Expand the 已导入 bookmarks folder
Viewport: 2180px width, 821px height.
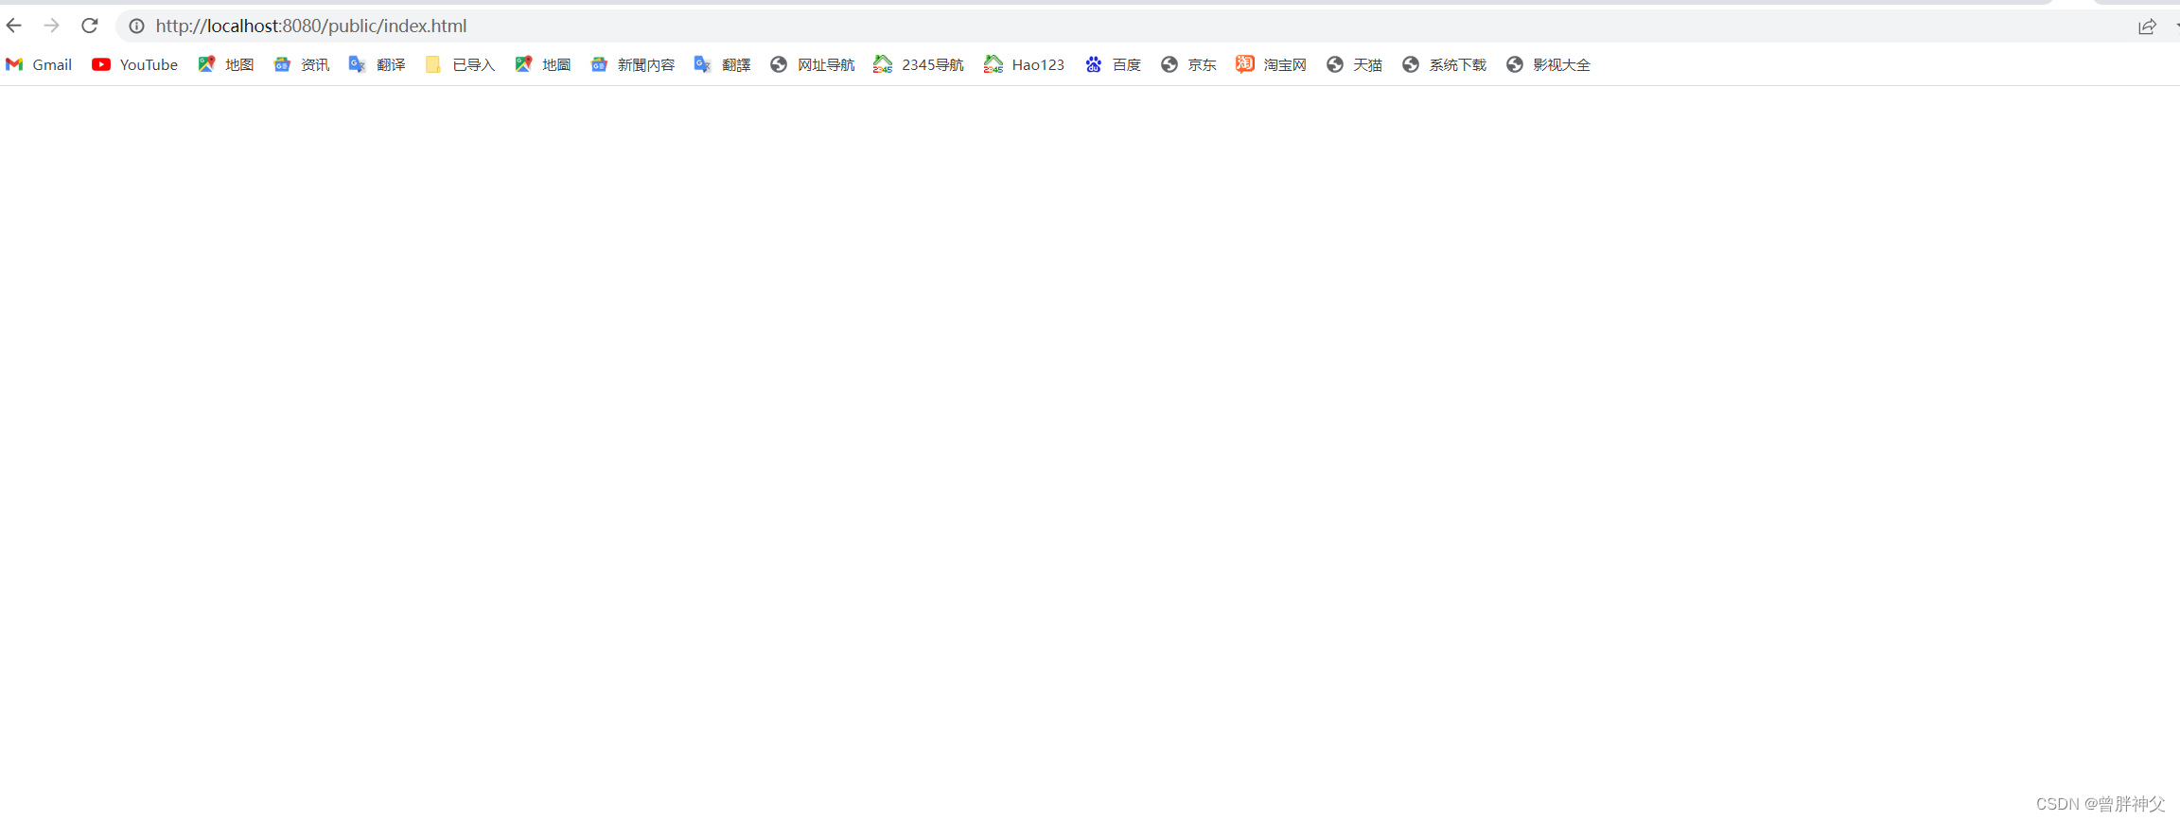coord(460,64)
